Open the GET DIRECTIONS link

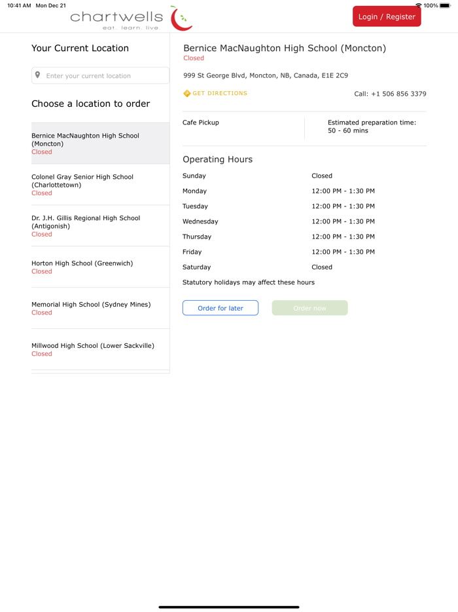click(220, 94)
